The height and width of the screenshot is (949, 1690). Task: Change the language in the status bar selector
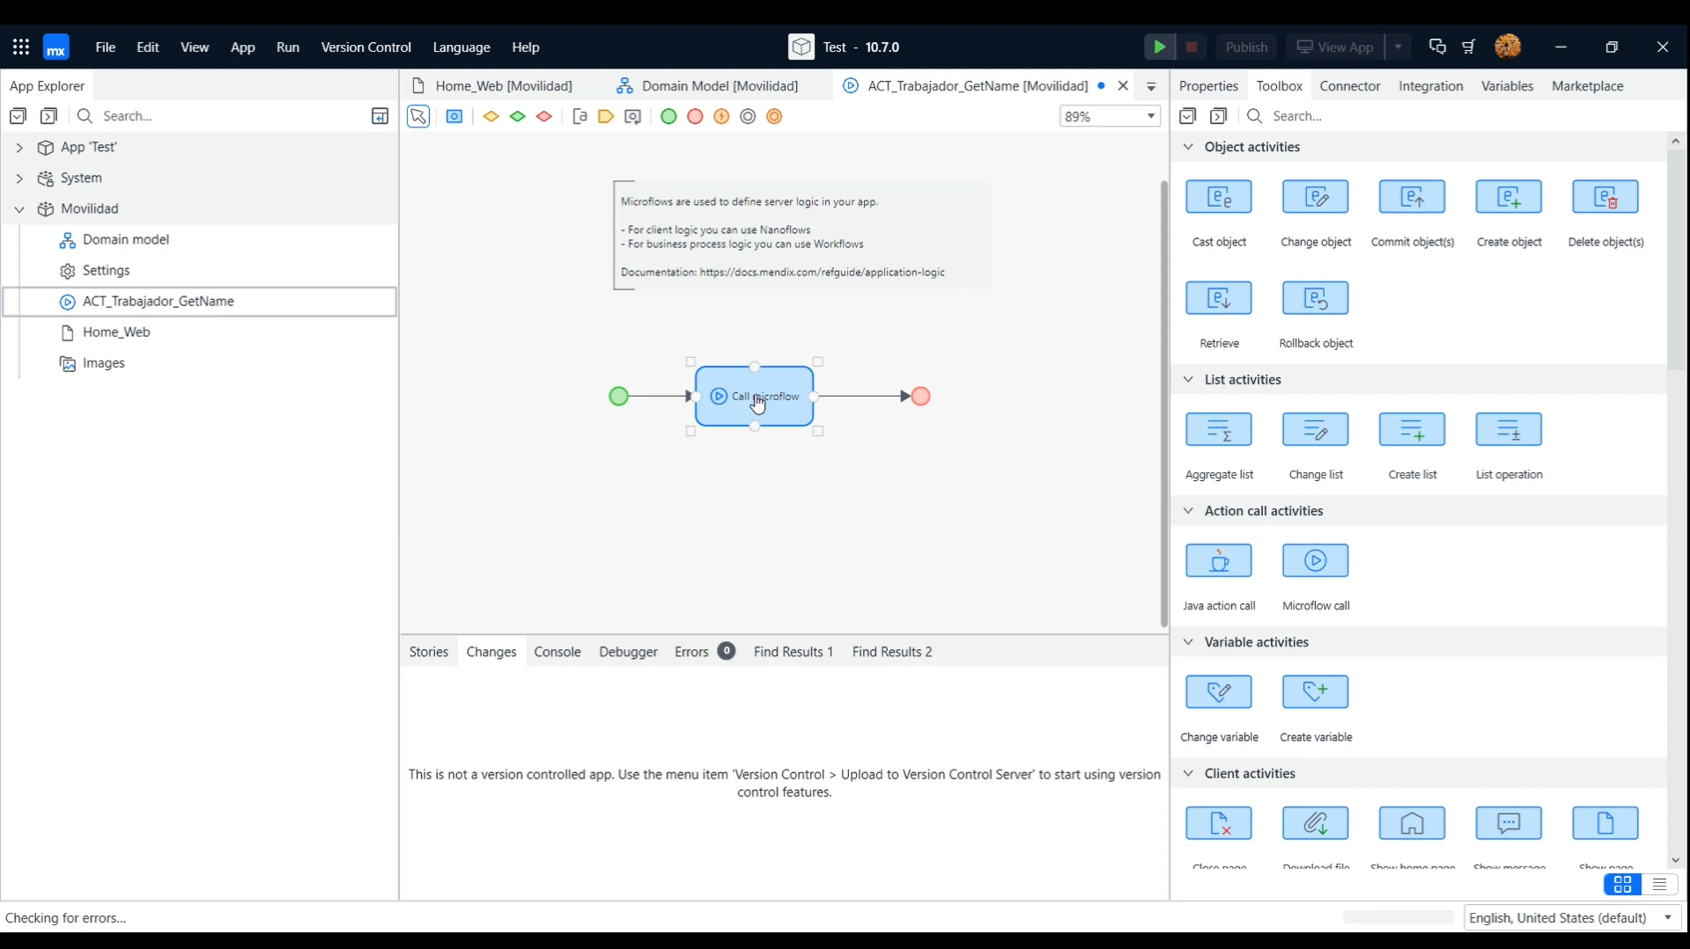point(1571,917)
